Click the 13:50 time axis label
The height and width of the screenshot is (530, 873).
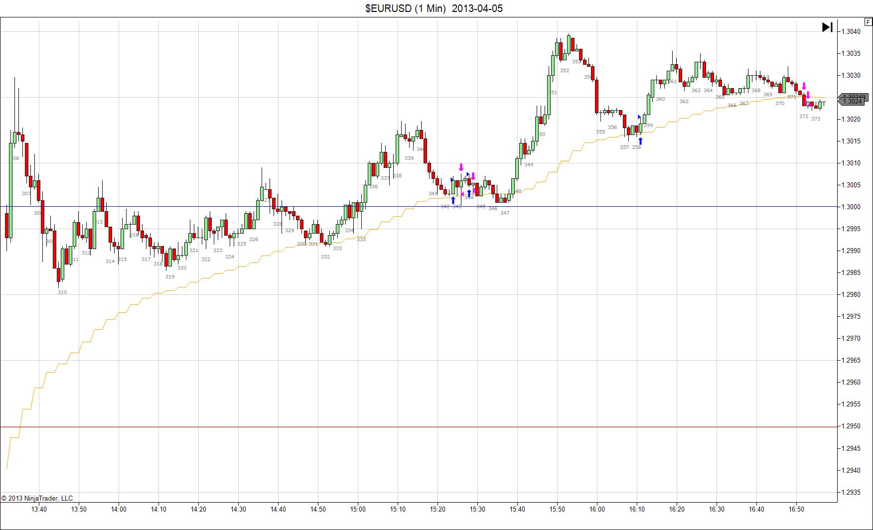click(79, 509)
